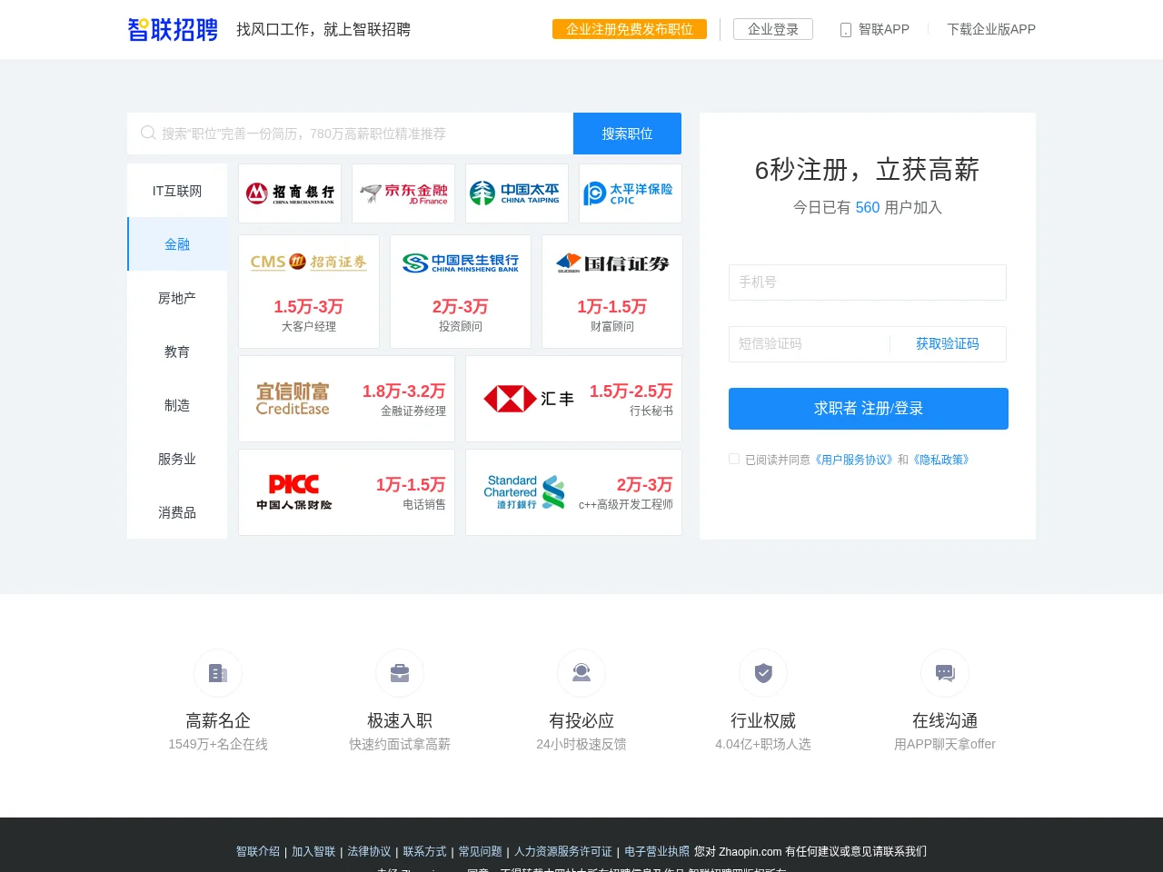
Task: Select the 服务业 category tab
Action: point(177,459)
